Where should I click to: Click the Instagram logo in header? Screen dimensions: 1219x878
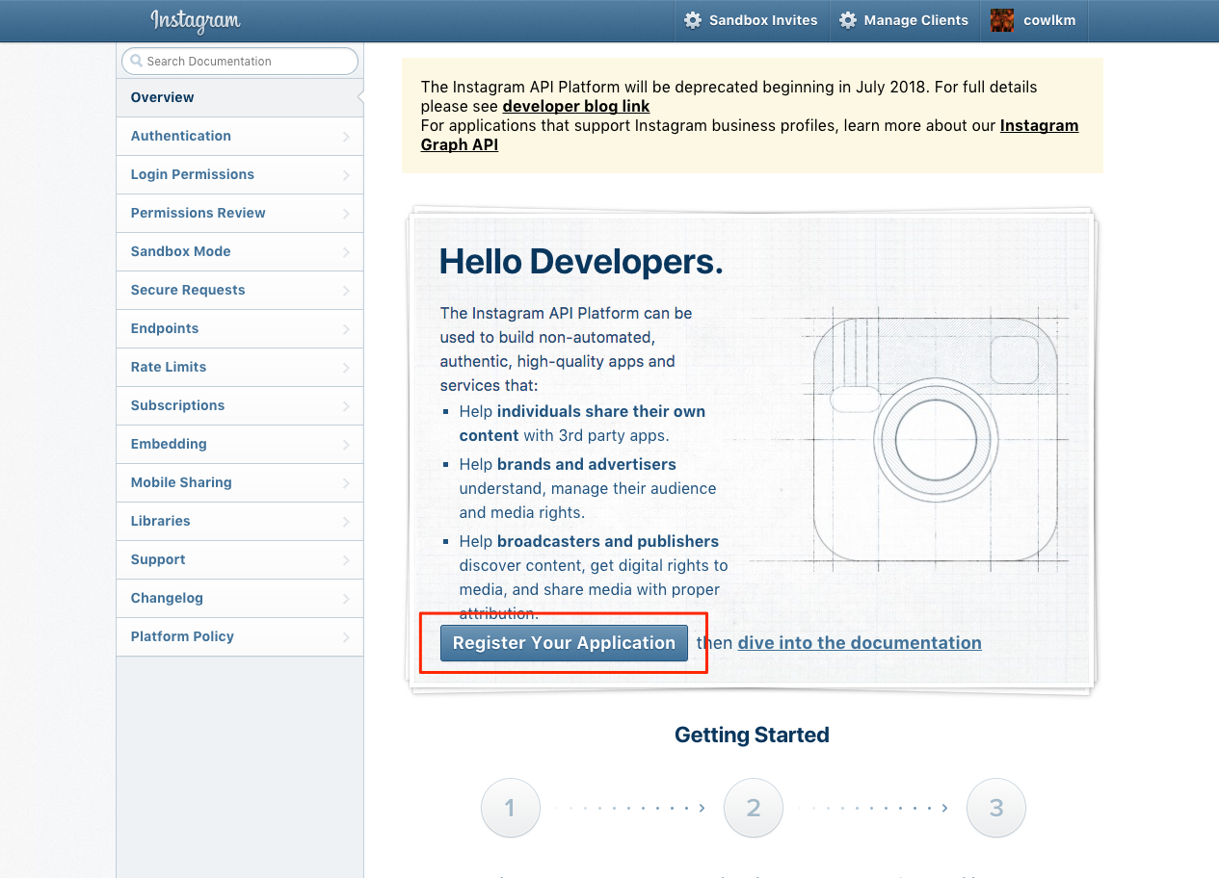pos(196,20)
